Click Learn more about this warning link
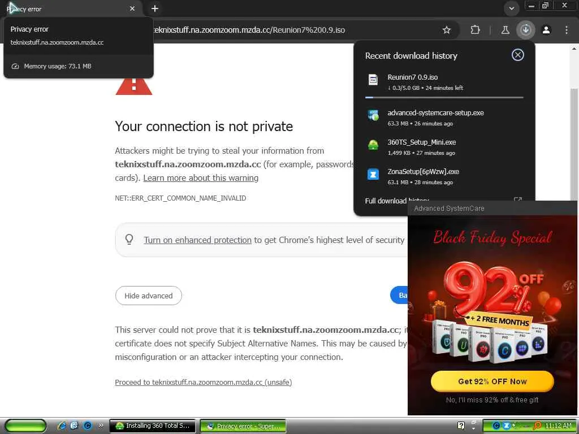Screen dimensions: 579x434 [201, 178]
